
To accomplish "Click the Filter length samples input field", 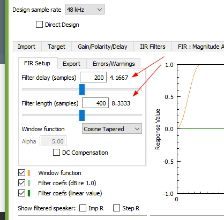I will click(x=95, y=103).
